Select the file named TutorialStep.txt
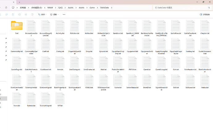The width and height of the screenshot is (213, 132). (x=46, y=100)
